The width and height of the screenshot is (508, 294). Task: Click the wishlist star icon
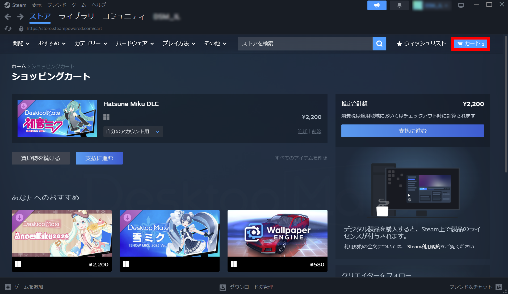tap(400, 44)
